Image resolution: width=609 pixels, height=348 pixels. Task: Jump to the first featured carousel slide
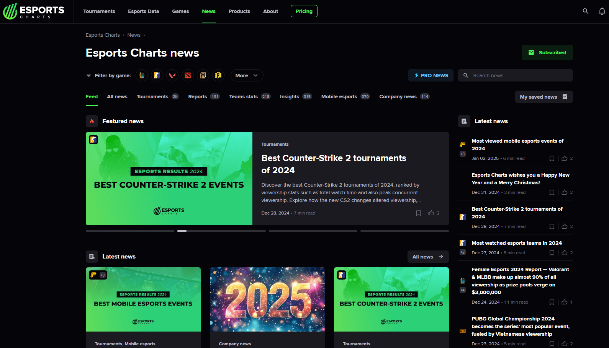pyautogui.click(x=130, y=231)
